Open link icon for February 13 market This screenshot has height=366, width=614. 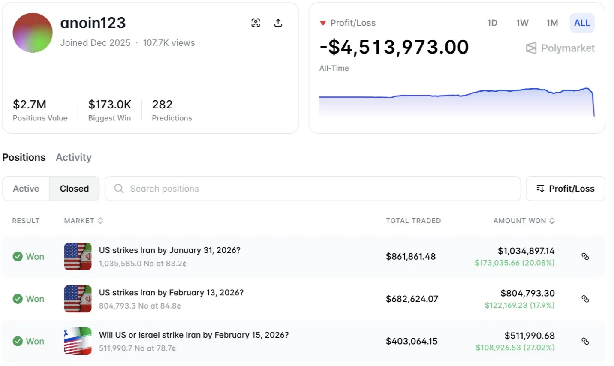point(585,299)
